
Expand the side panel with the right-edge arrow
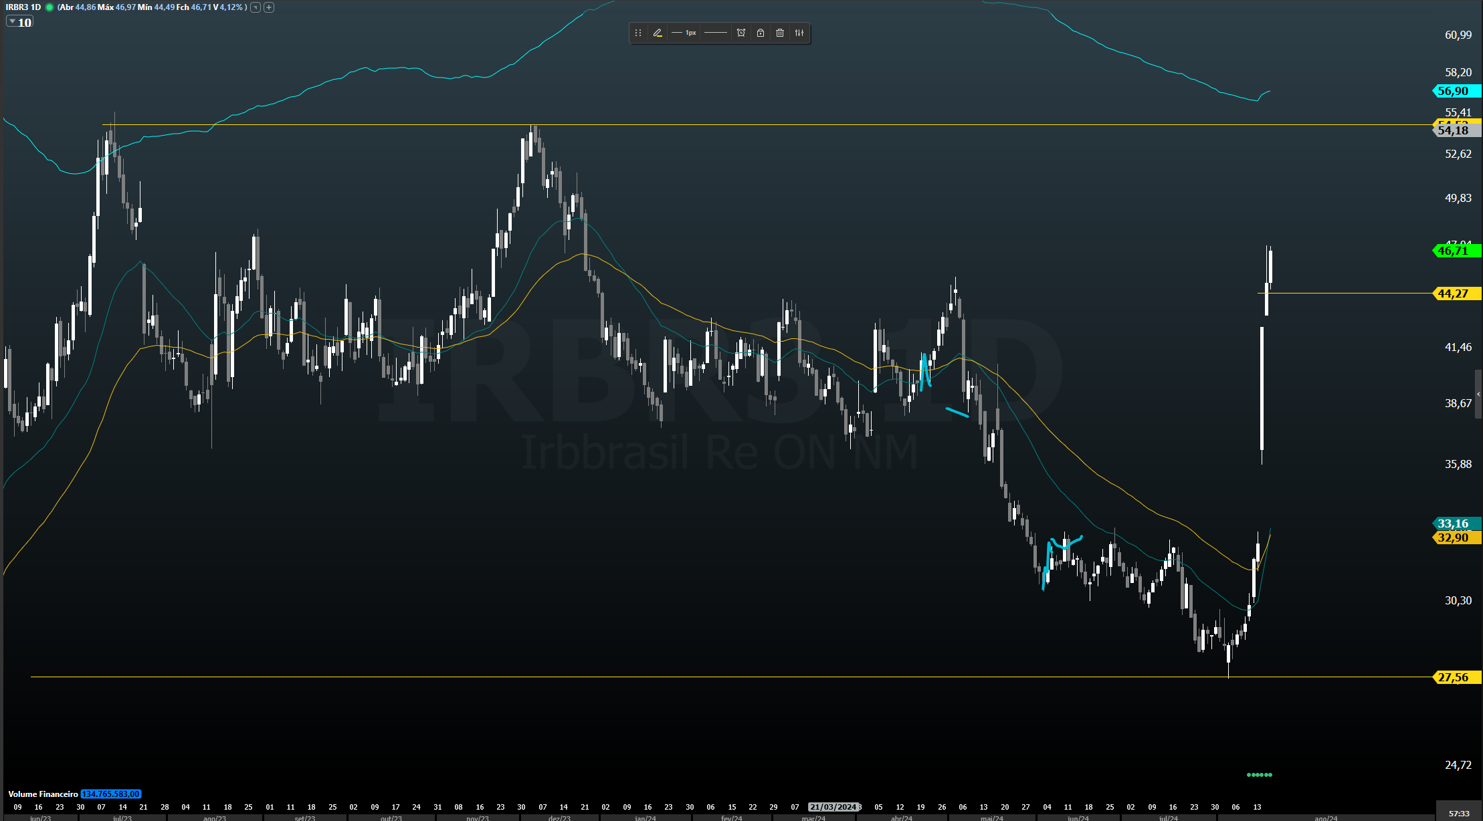coord(1478,394)
